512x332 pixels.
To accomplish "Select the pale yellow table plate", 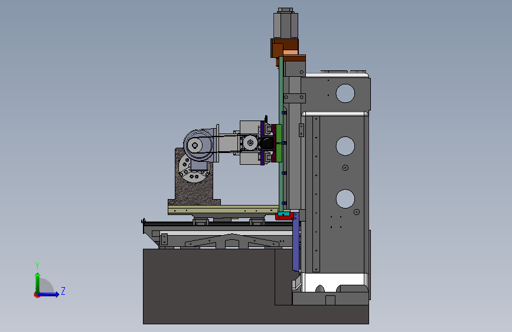I will click(x=223, y=210).
